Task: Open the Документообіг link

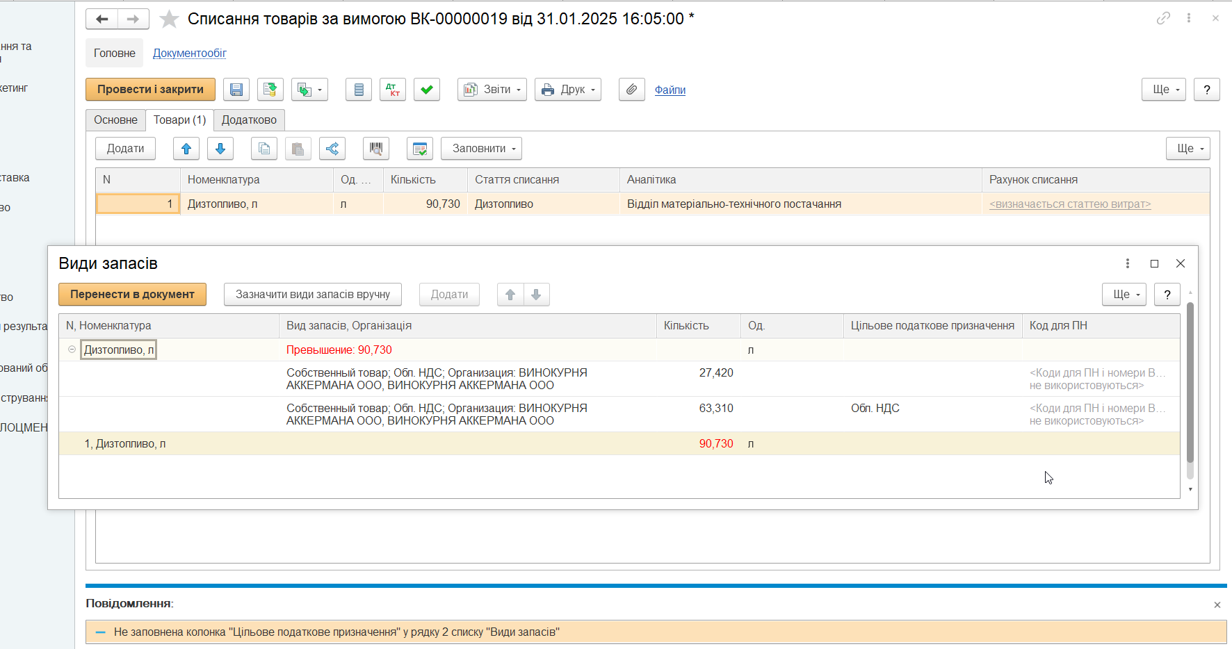Action: [x=190, y=54]
